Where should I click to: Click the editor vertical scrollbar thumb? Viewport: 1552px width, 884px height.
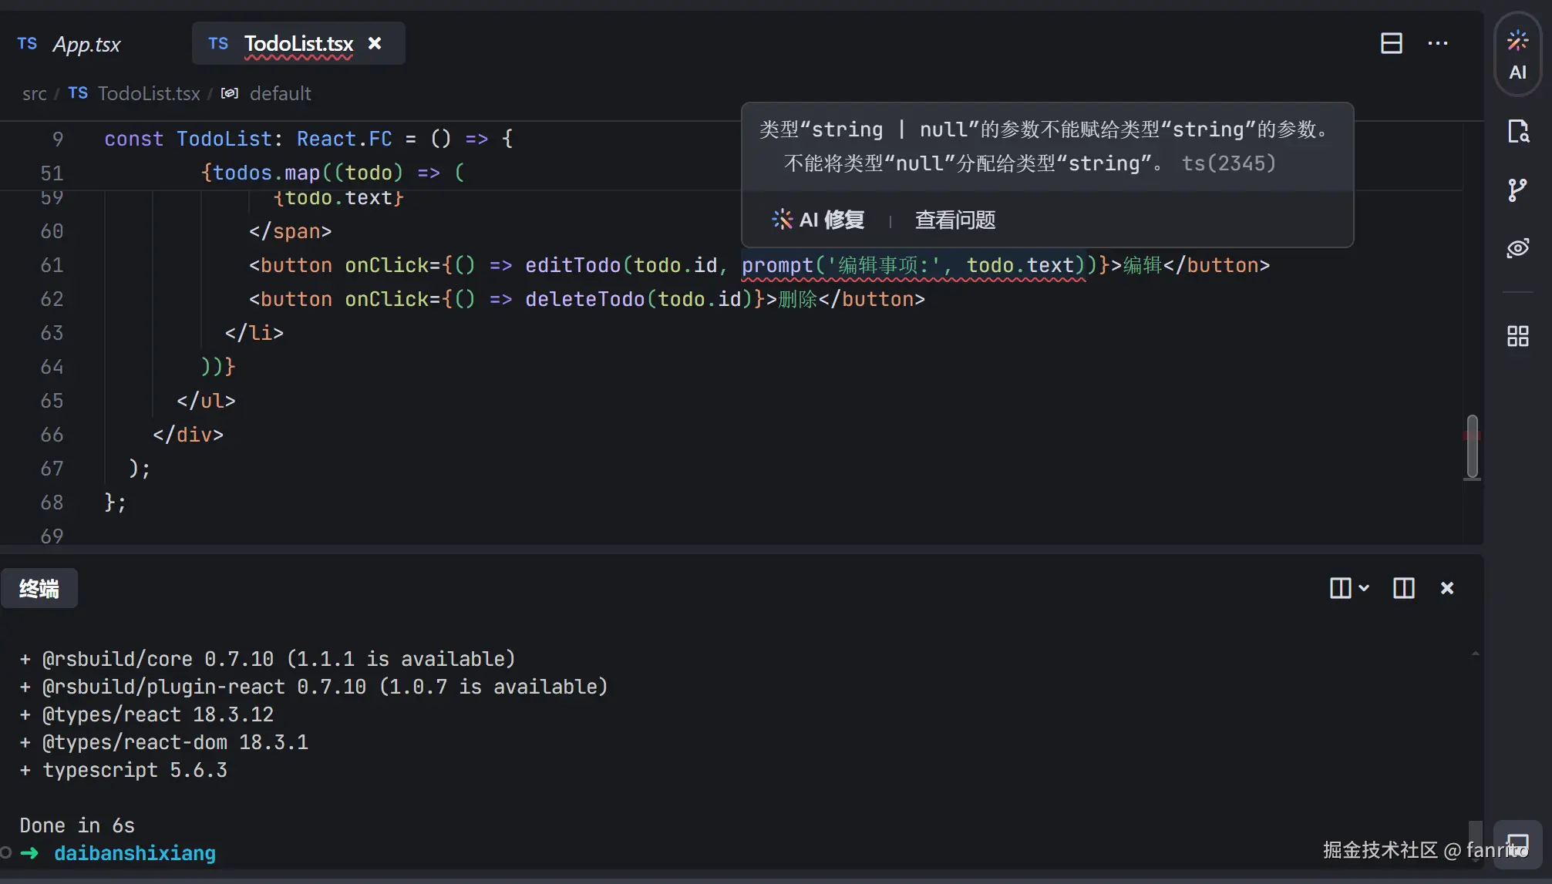pyautogui.click(x=1472, y=447)
